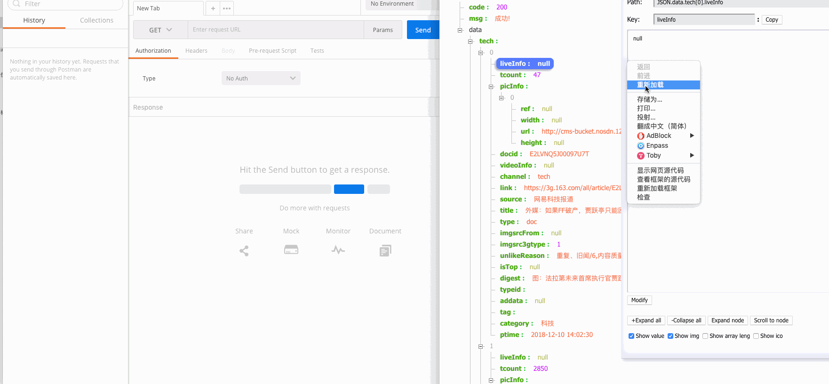829x384 pixels.
Task: Select the New Tab request tab
Action: click(168, 8)
